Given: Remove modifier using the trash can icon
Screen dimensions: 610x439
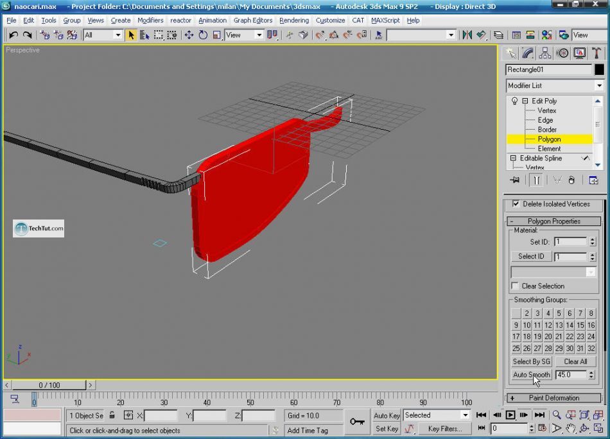Looking at the screenshot, I should click(x=571, y=180).
